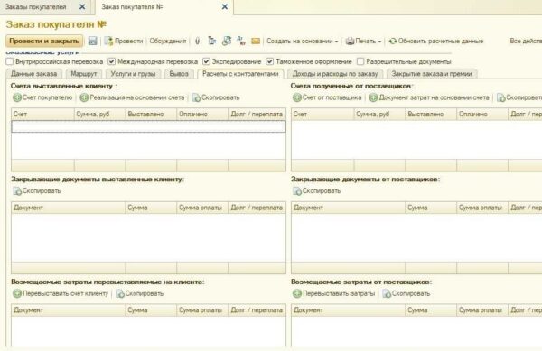Click Скопировать under Счета полученные от поставщиков
542x351 pixels.
(x=519, y=97)
